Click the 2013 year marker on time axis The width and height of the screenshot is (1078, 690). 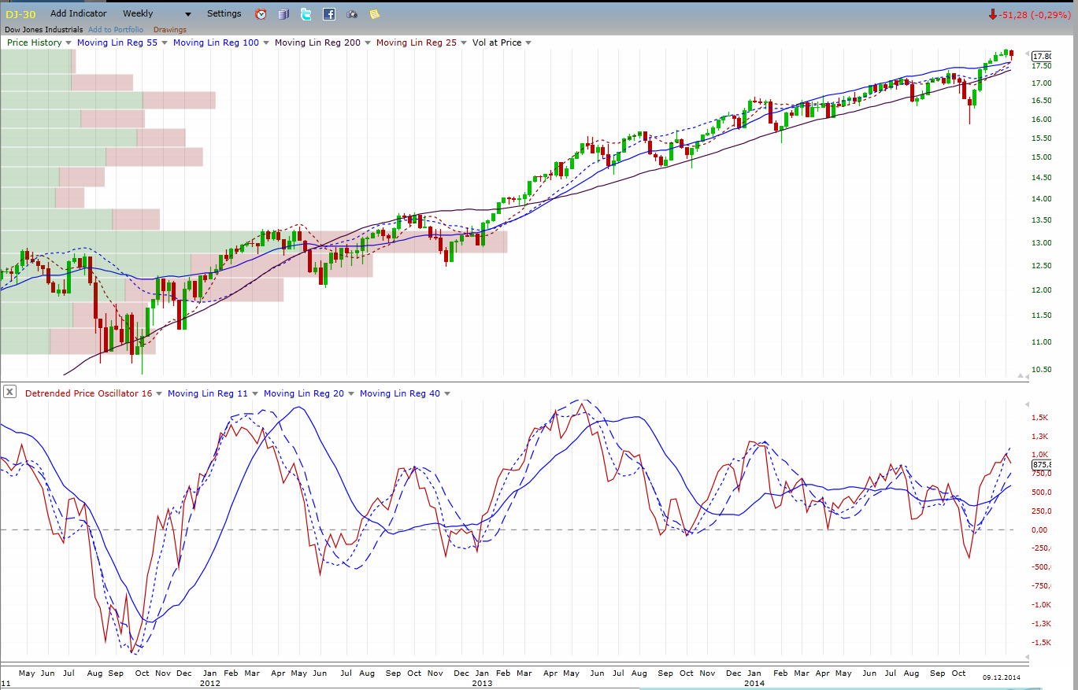482,684
